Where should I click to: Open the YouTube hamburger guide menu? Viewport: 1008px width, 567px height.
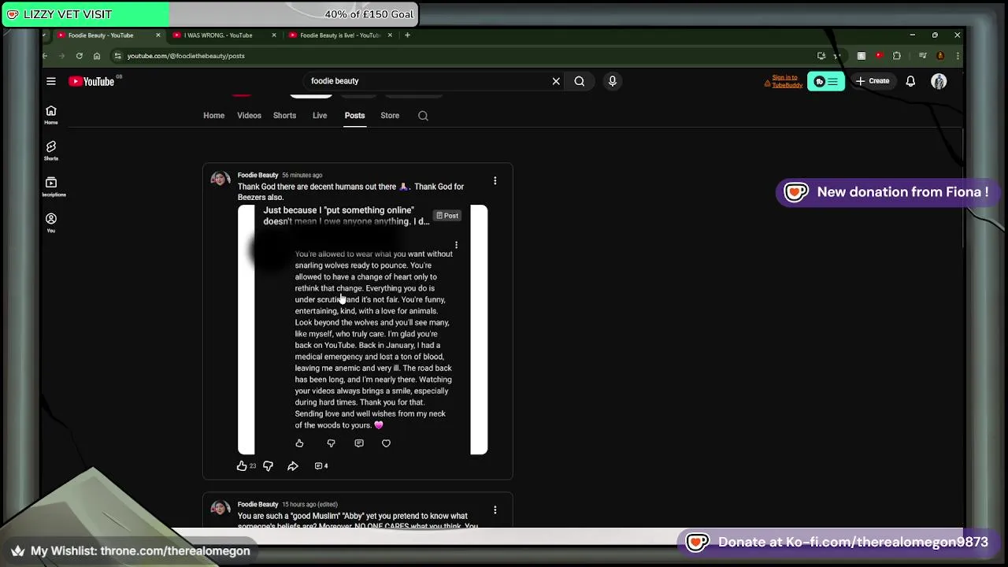51,81
